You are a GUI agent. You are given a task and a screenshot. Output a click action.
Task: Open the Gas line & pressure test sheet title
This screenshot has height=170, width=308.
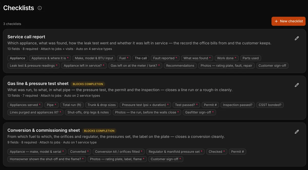(x=38, y=84)
